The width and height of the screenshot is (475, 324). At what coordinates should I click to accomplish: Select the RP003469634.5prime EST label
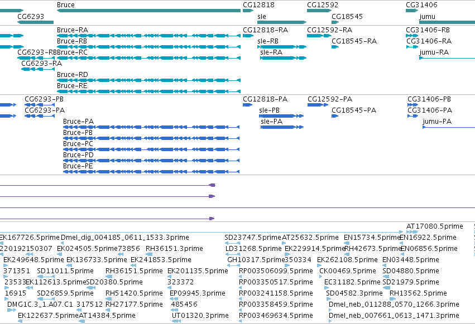coord(276,316)
